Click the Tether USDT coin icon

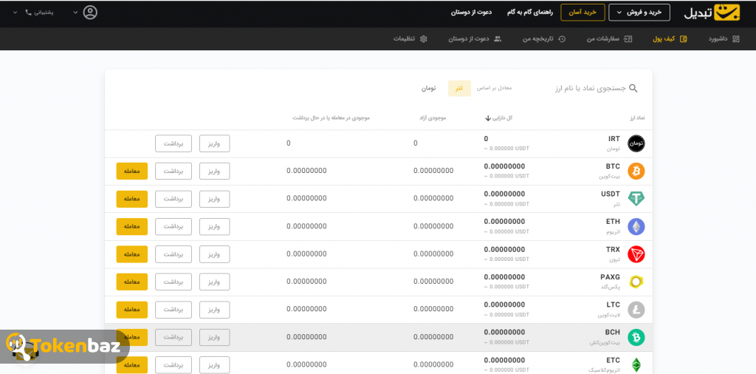tap(636, 199)
